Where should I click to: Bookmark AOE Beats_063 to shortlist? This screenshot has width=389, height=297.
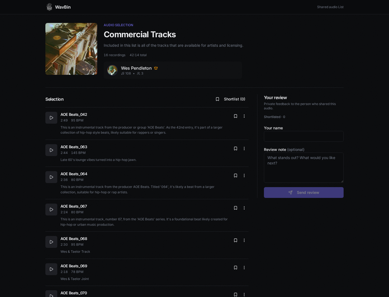236,148
